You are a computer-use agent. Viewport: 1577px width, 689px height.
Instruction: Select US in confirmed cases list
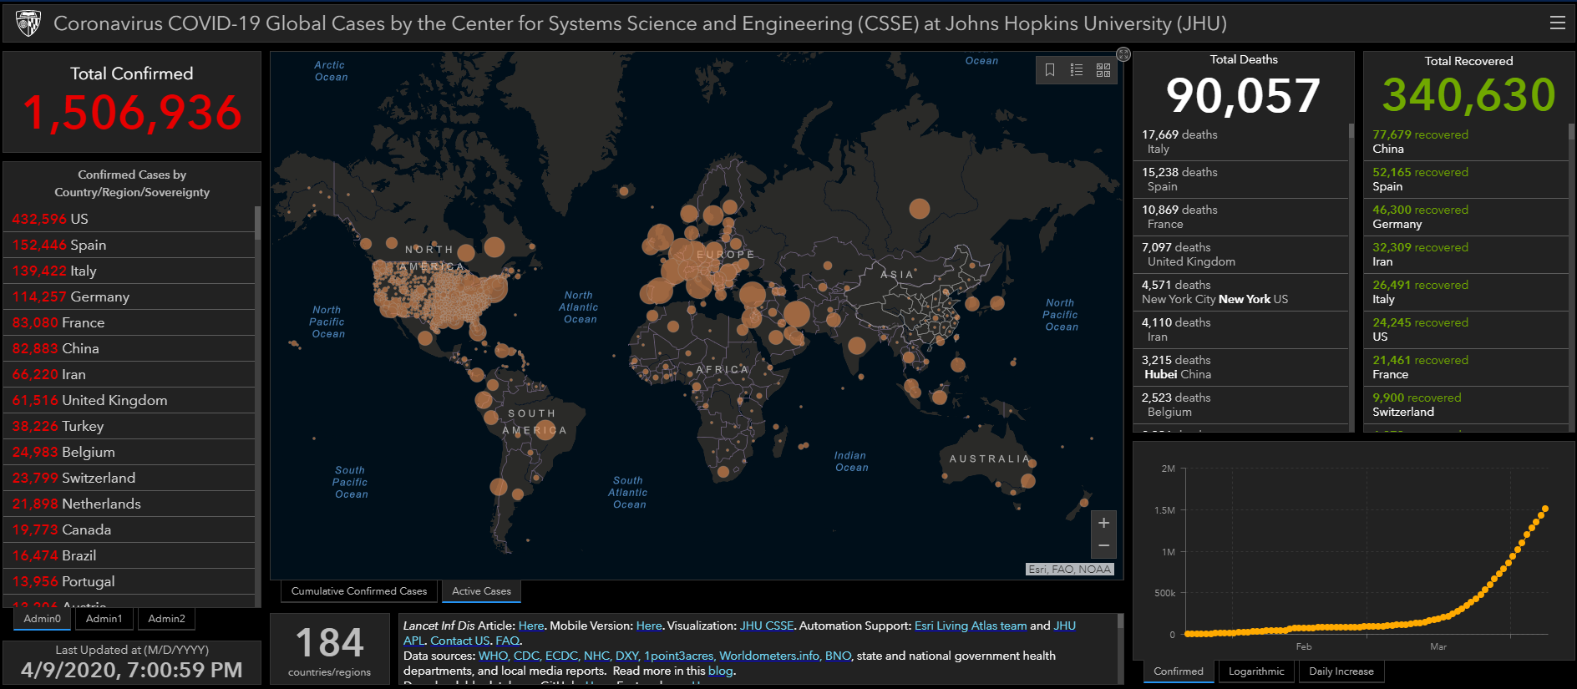[129, 219]
